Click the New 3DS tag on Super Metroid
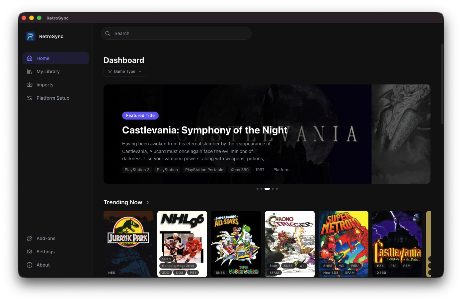Screen dimensions: 462x302 pyautogui.click(x=331, y=273)
